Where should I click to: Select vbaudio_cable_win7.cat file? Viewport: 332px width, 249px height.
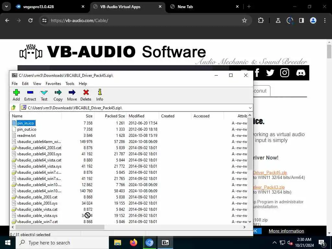pos(38,222)
